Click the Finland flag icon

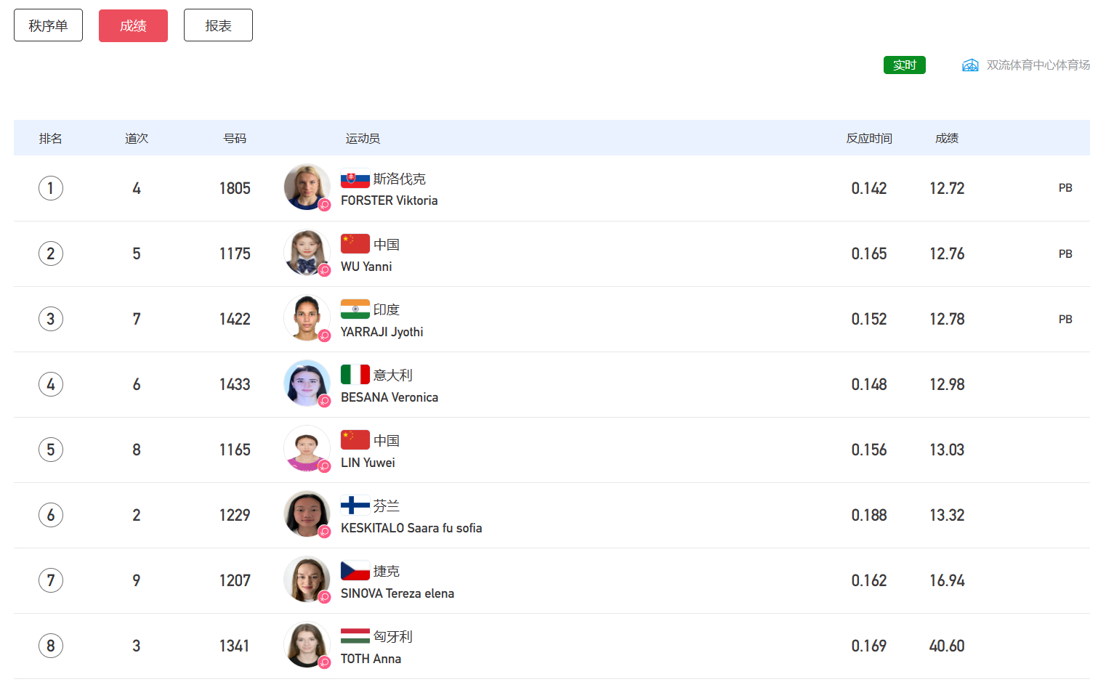pyautogui.click(x=355, y=506)
